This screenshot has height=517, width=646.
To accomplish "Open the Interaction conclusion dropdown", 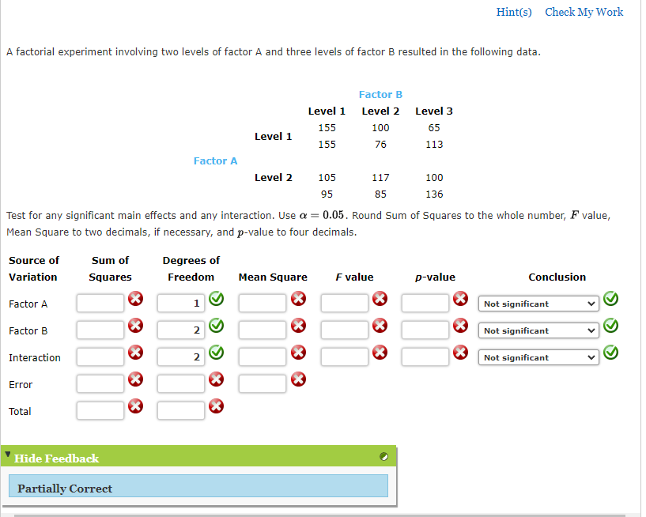I will (538, 357).
